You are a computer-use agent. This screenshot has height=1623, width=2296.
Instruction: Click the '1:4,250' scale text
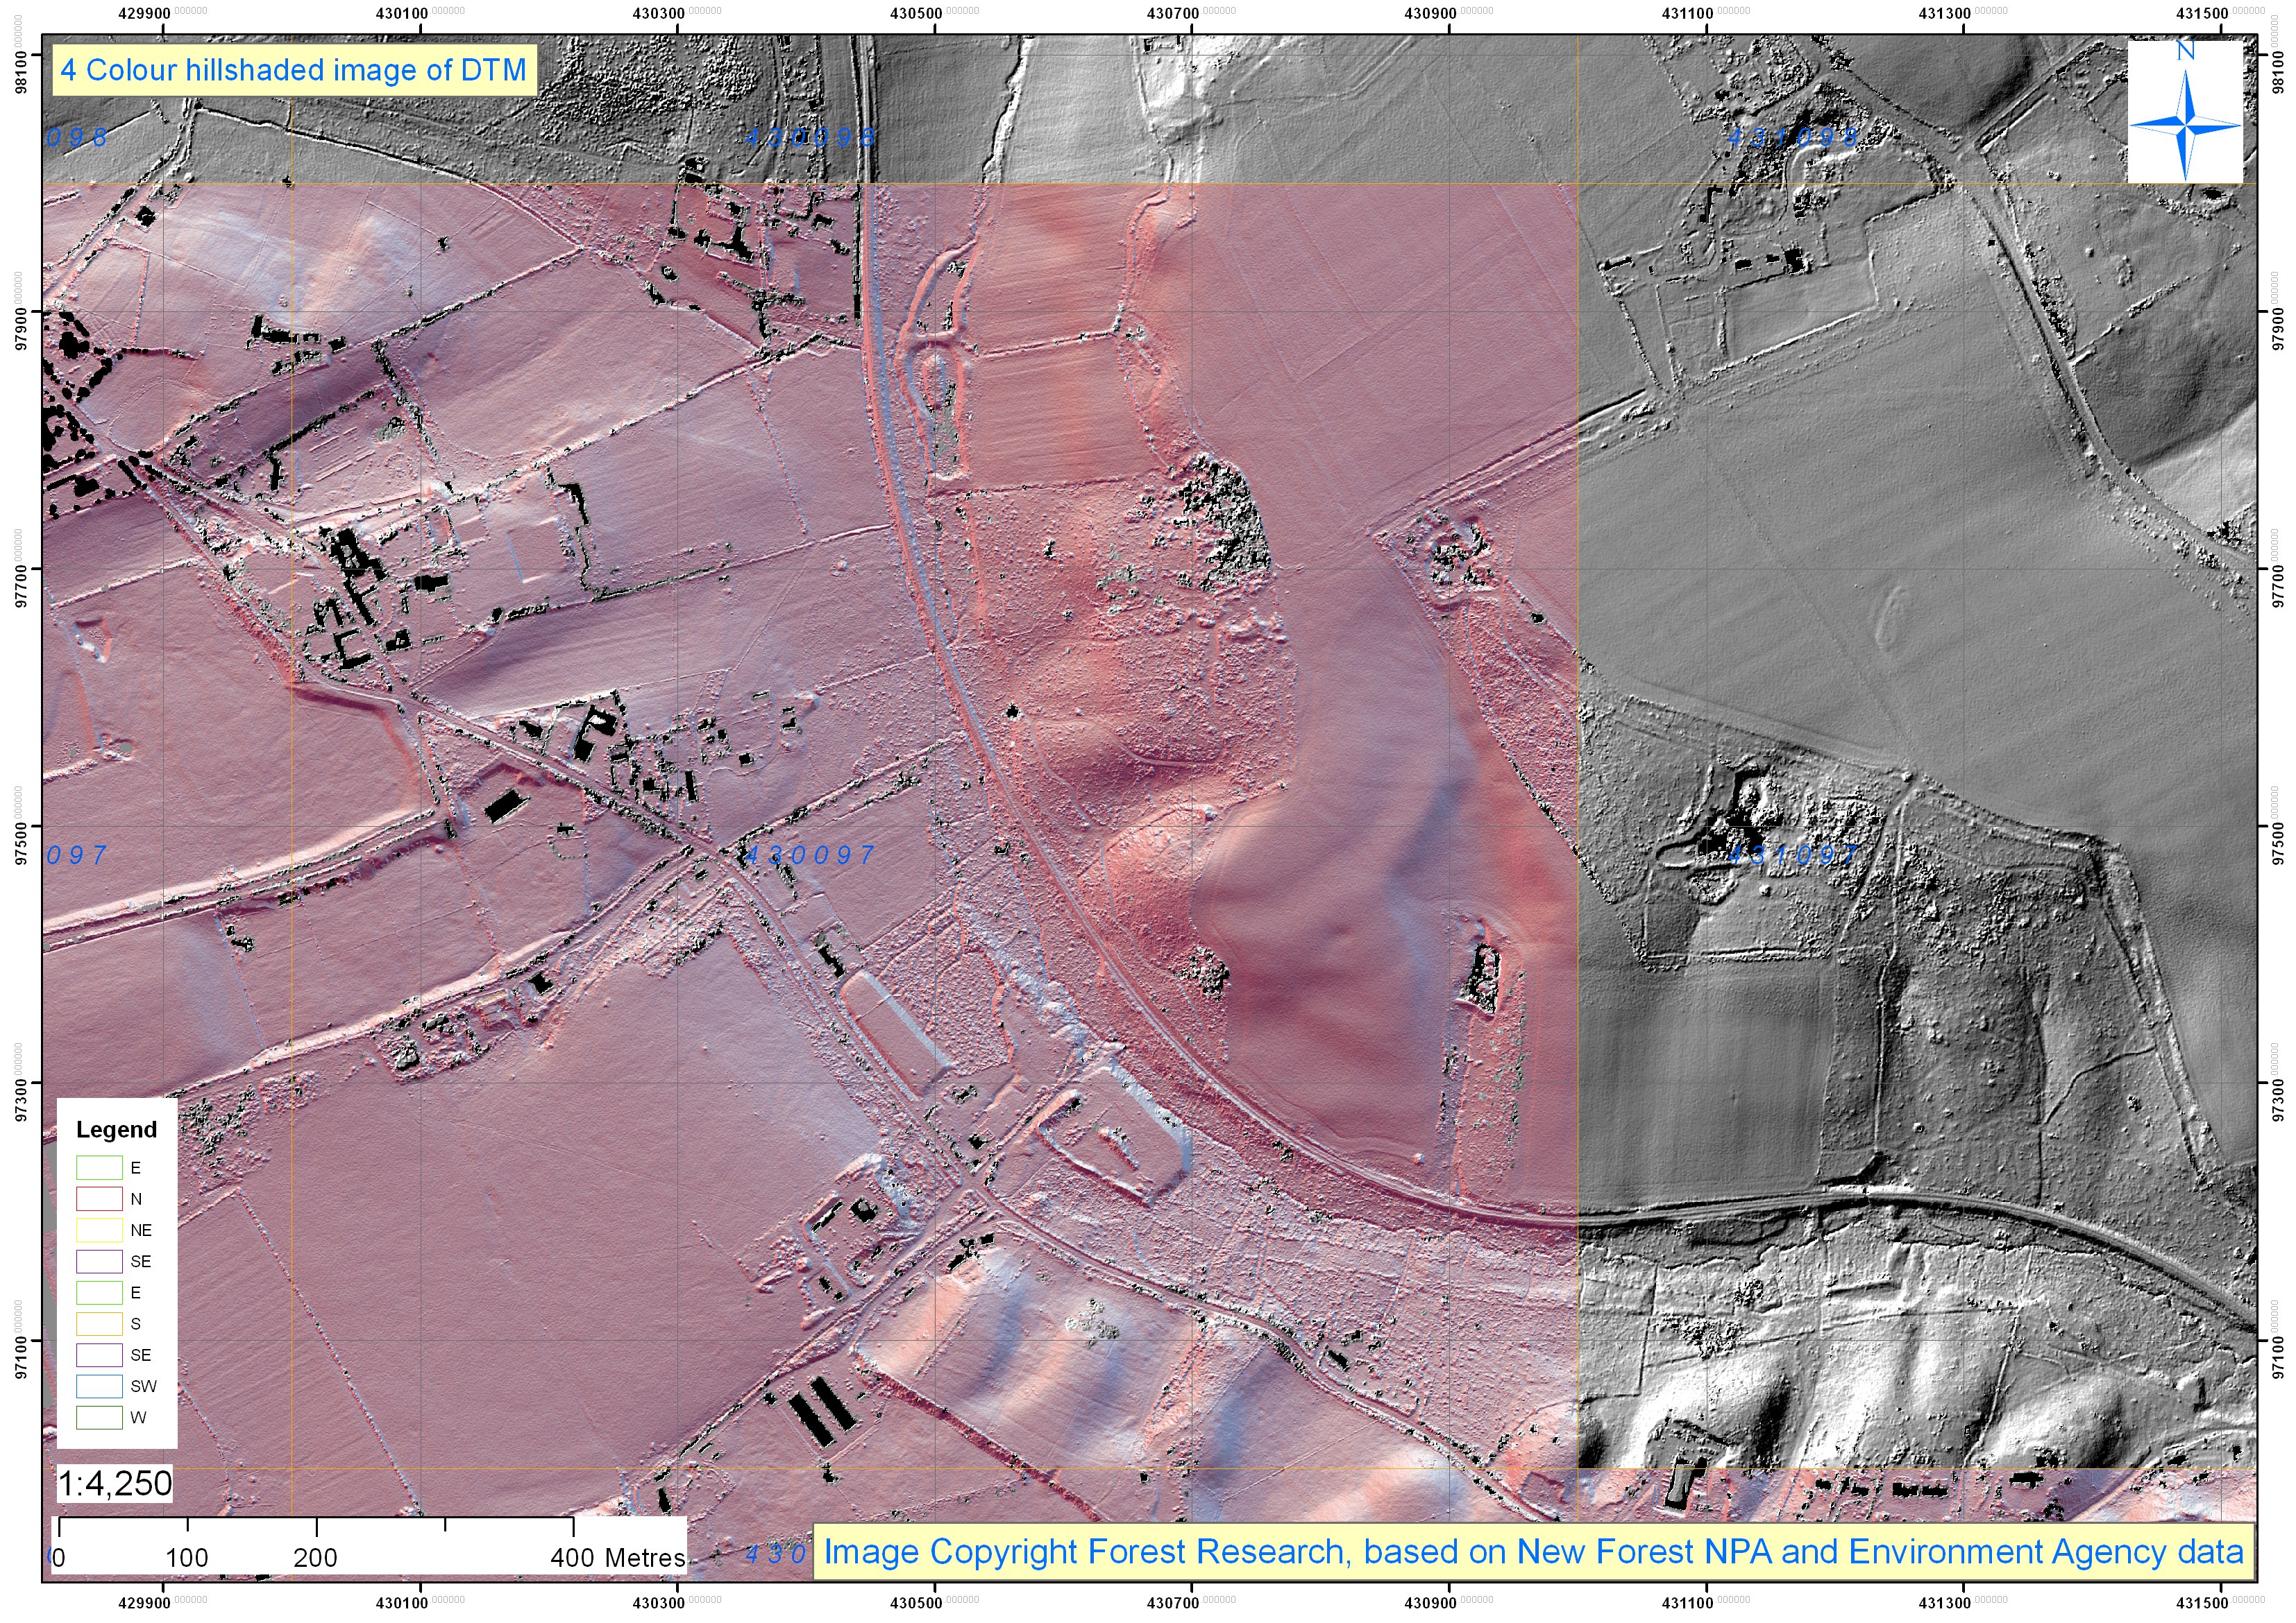pyautogui.click(x=115, y=1483)
